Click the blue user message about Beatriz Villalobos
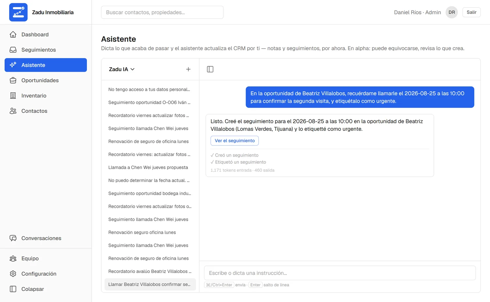 360,97
